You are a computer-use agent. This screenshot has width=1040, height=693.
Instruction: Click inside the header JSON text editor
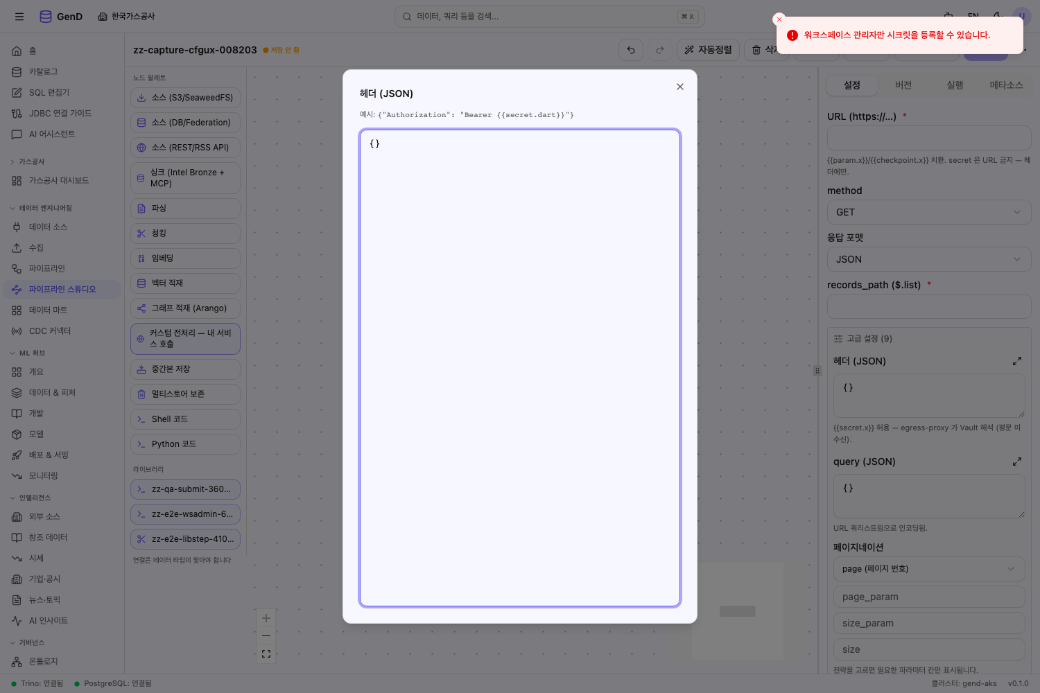pos(520,368)
